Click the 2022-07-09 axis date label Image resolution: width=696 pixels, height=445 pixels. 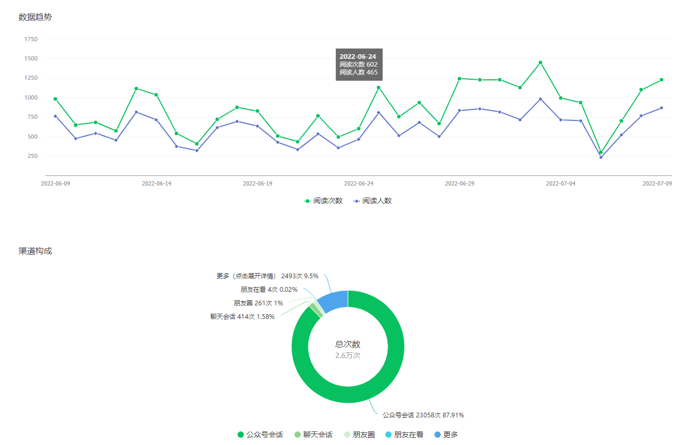[x=657, y=183]
